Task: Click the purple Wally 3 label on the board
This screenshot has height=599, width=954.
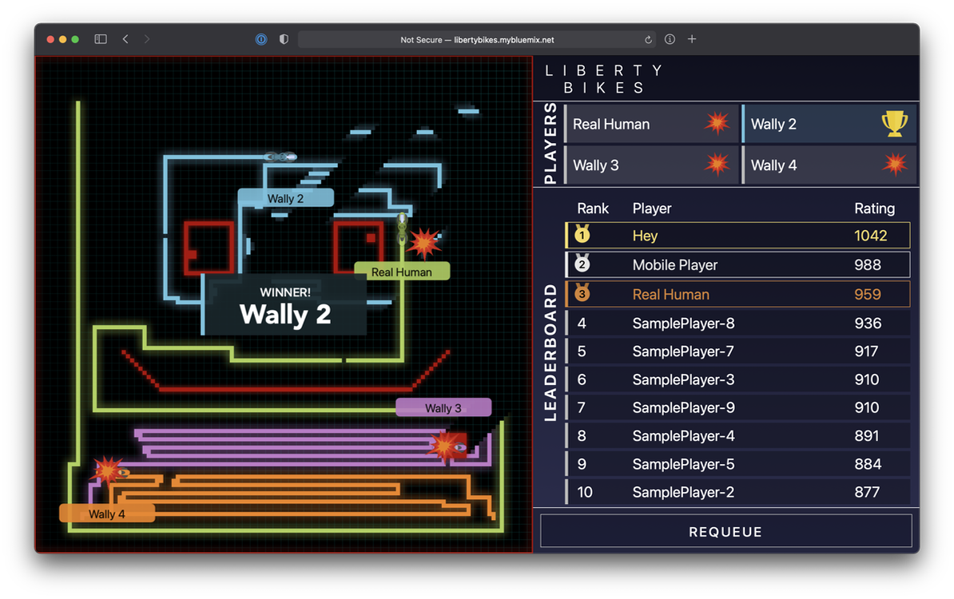Action: click(x=443, y=407)
